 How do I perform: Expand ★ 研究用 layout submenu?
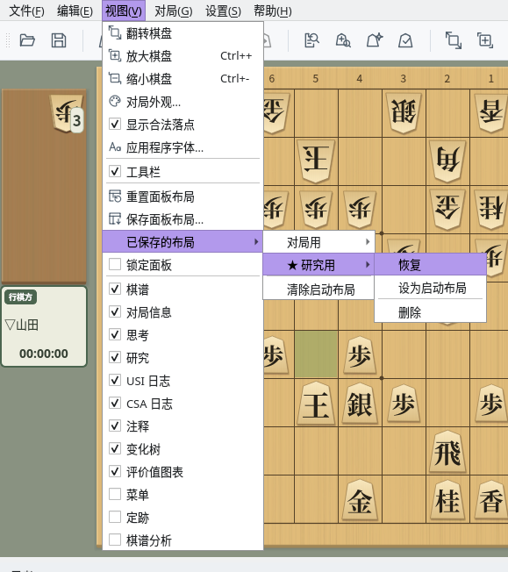click(x=319, y=265)
